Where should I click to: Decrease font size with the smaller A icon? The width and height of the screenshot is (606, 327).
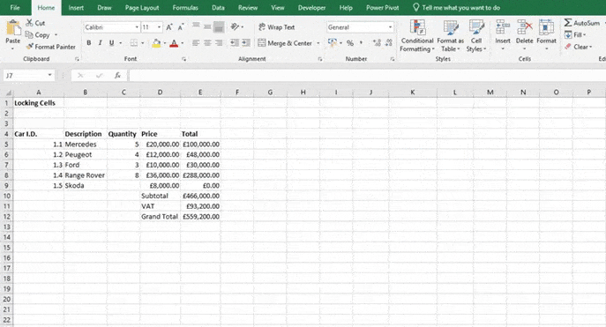click(181, 27)
